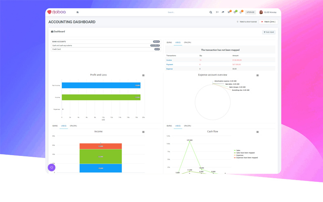Select USD($) tab in transactions panel

pyautogui.click(x=178, y=42)
